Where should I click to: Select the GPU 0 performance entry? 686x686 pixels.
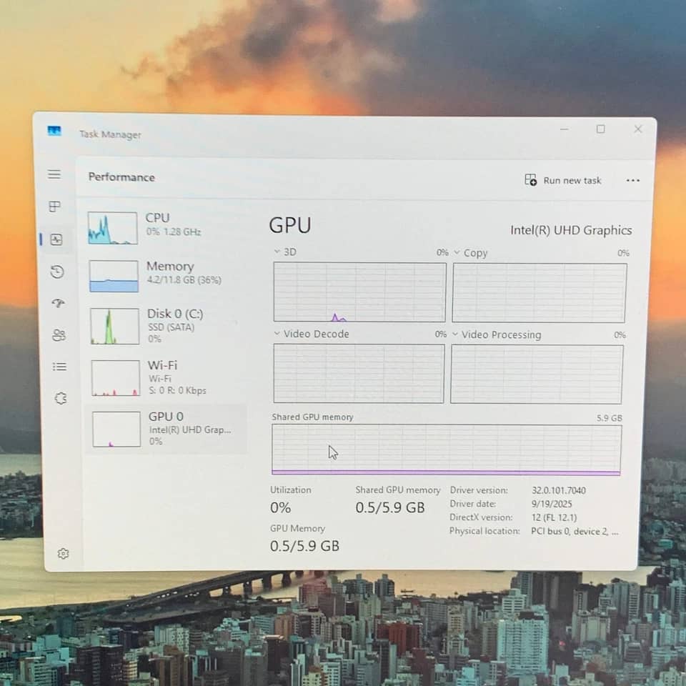coord(167,429)
